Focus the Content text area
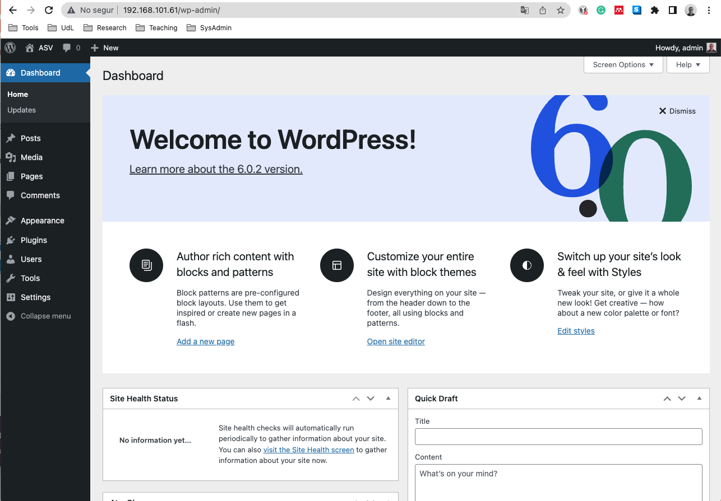 pyautogui.click(x=558, y=483)
